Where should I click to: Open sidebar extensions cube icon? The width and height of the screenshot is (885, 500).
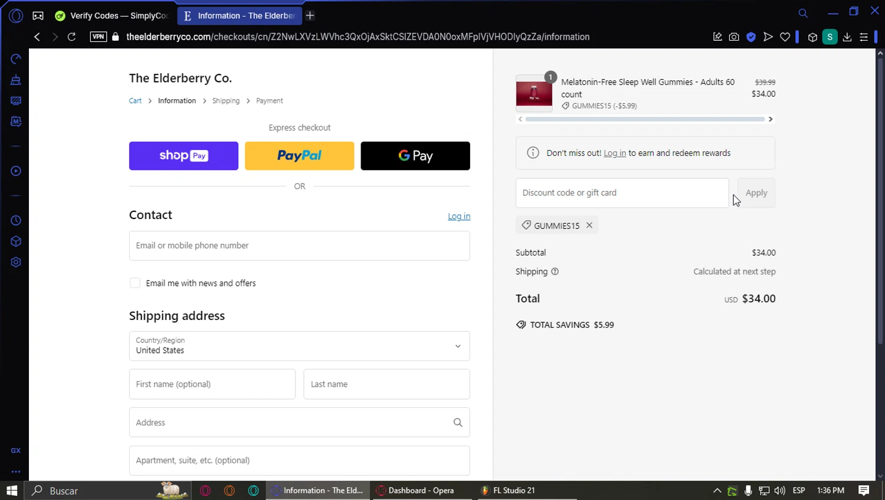tap(16, 241)
